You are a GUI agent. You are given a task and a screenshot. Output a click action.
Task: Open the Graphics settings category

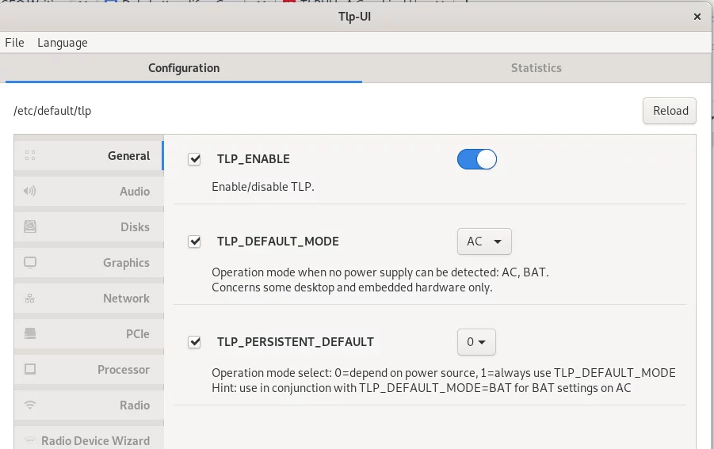[x=88, y=262]
